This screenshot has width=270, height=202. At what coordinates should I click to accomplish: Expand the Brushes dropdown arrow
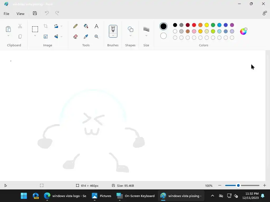113,36
